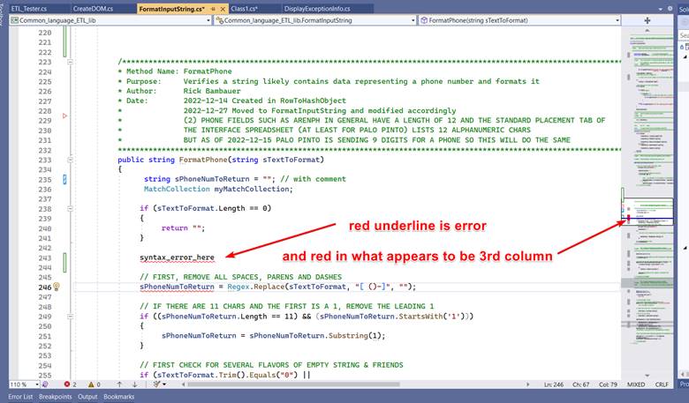Go to previous issue with the up arrow
This screenshot has width=689, height=403.
pyautogui.click(x=119, y=384)
